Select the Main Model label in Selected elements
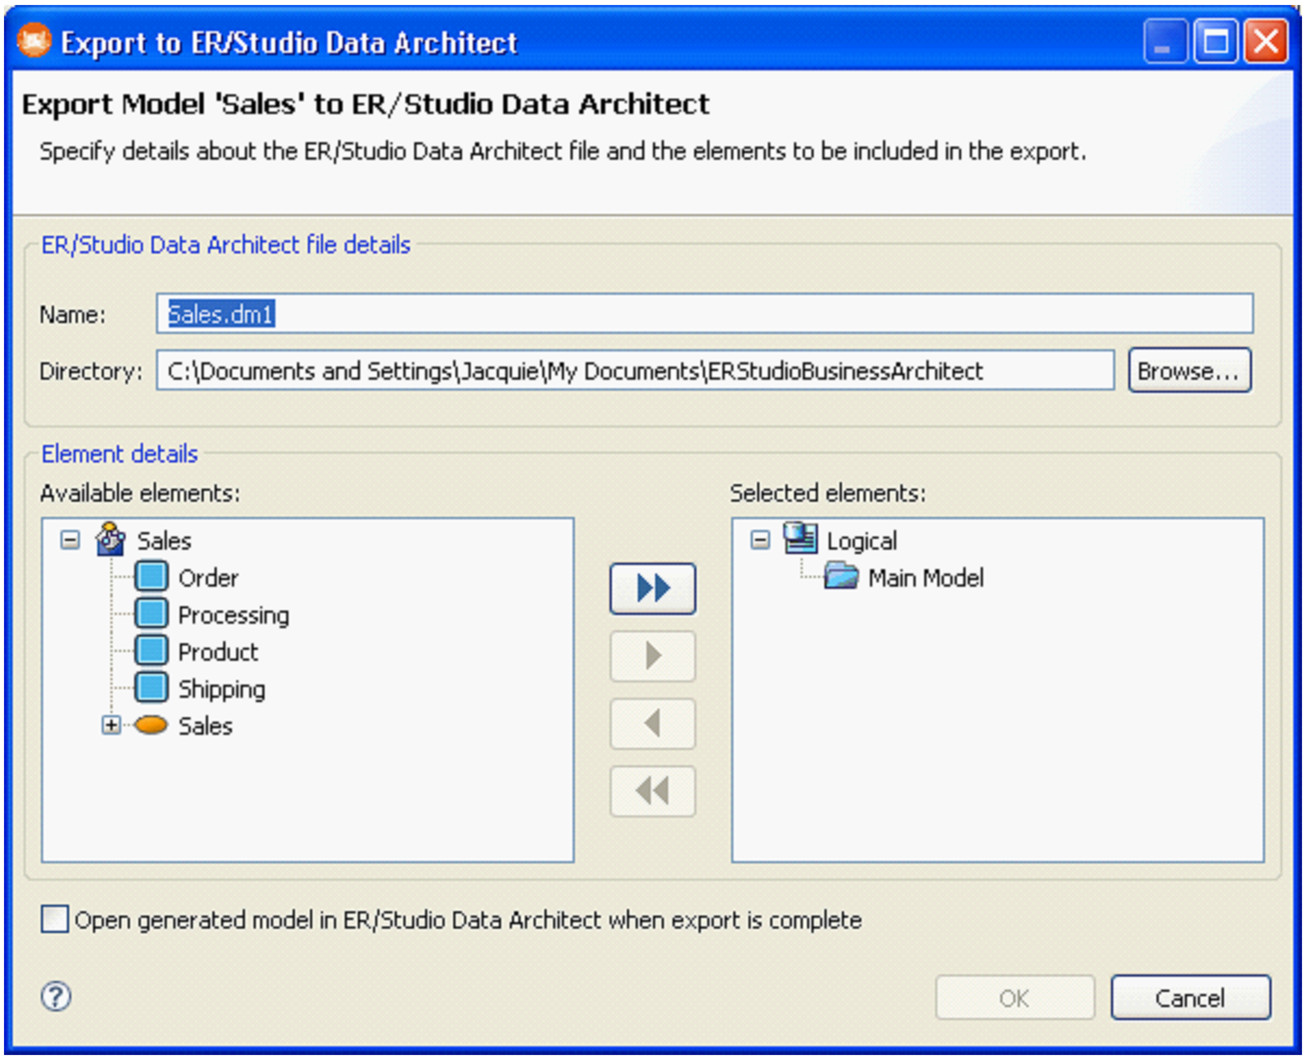Image resolution: width=1306 pixels, height=1056 pixels. point(926,577)
